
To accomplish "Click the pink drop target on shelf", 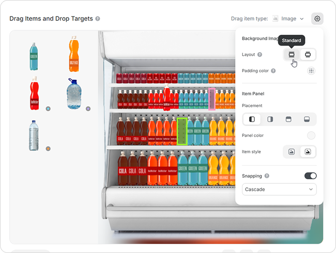I will (x=212, y=99).
